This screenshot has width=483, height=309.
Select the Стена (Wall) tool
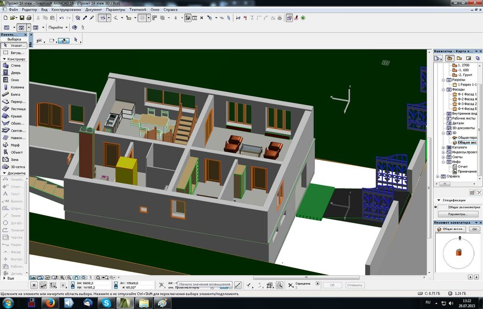tap(14, 65)
